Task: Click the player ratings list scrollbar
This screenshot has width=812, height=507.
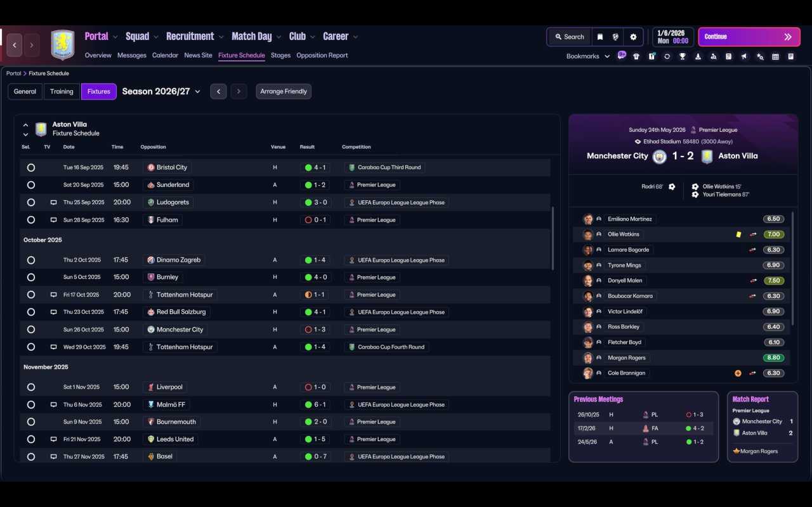Action: pyautogui.click(x=793, y=269)
